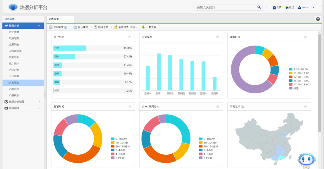Click the export icon on 来访偏好 panel
Viewport: 324px width, 169px height.
tap(217, 37)
